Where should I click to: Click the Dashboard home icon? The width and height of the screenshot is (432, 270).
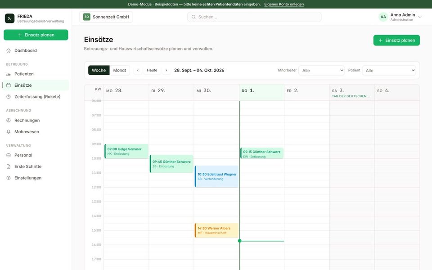point(9,50)
